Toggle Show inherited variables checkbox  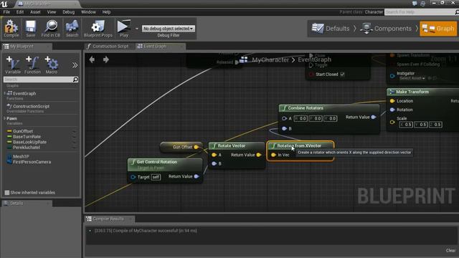click(7, 193)
